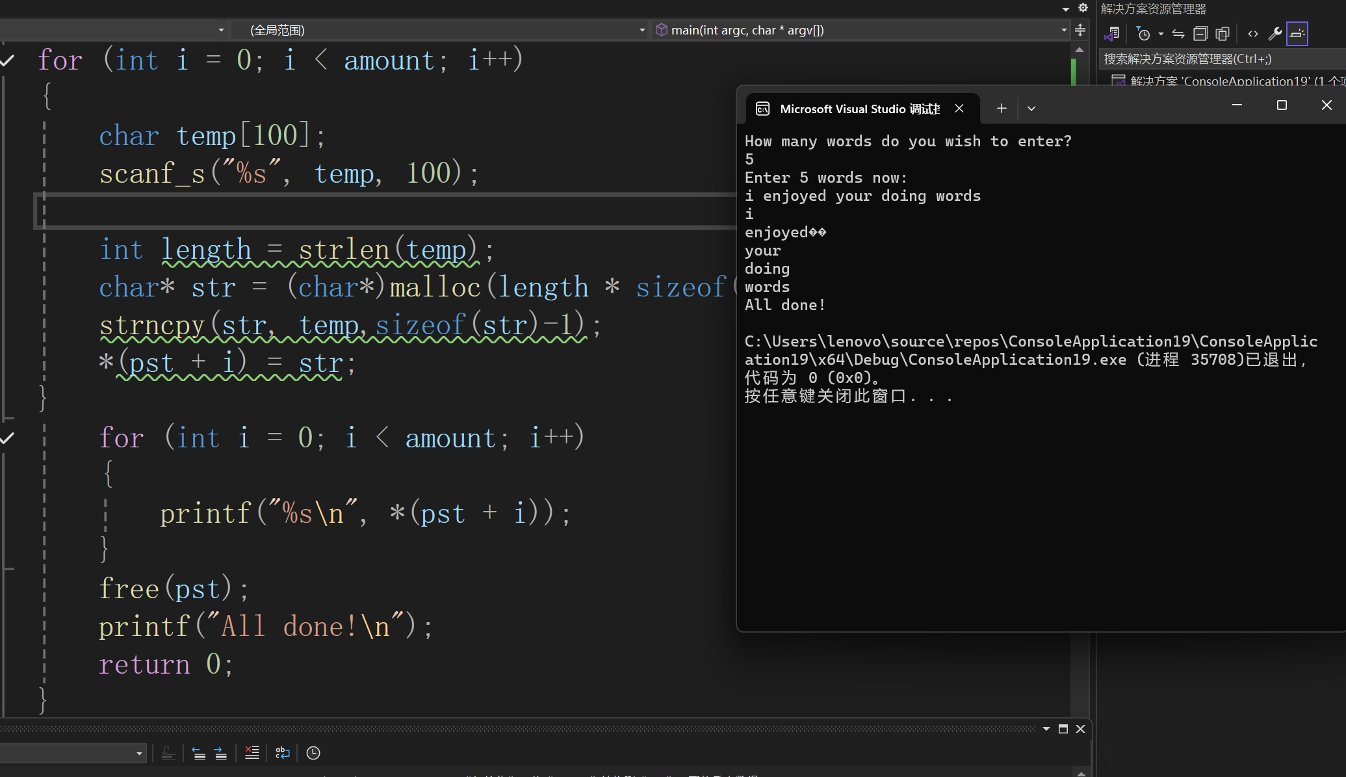Click the View Code angle-brackets icon

pos(1252,34)
